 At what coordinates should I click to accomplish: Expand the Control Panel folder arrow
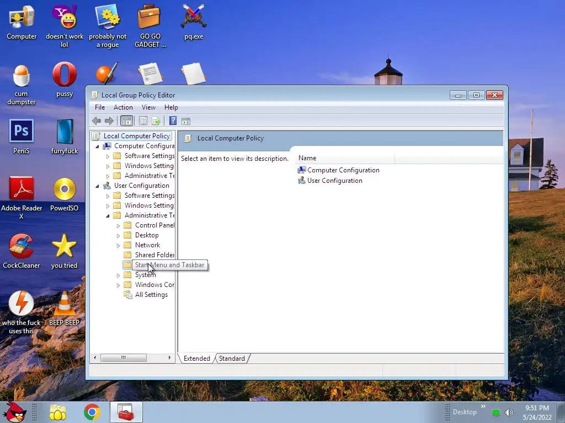pos(118,226)
